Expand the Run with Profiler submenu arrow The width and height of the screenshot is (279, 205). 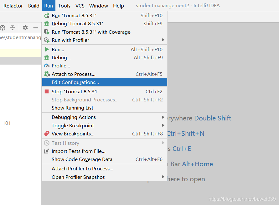[x=163, y=40]
